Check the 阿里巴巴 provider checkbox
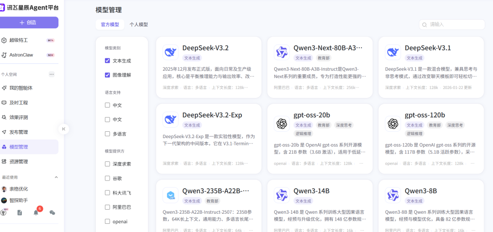493x232 pixels. tap(108, 207)
